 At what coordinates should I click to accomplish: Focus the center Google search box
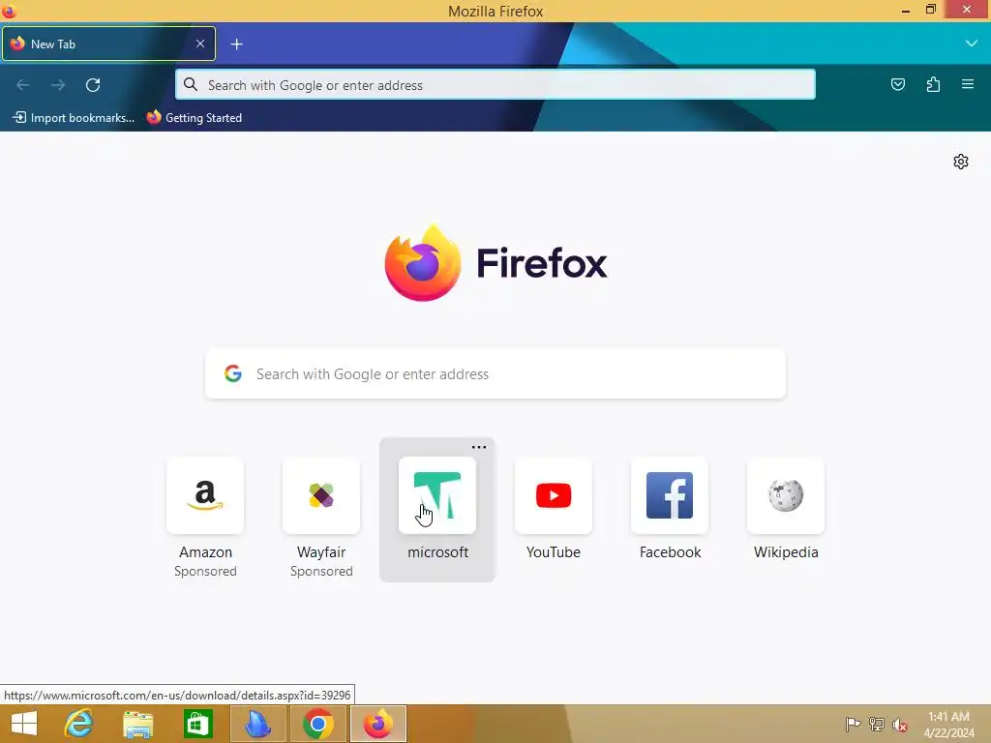(x=495, y=374)
